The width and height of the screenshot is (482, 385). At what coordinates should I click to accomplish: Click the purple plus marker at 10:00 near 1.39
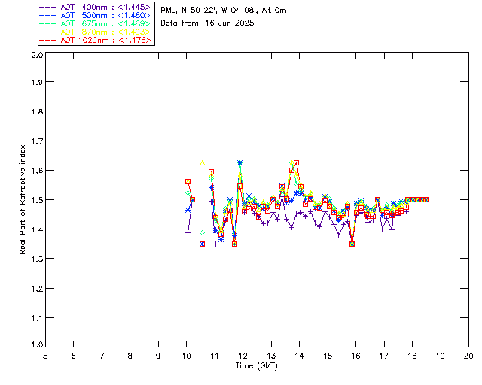188,233
